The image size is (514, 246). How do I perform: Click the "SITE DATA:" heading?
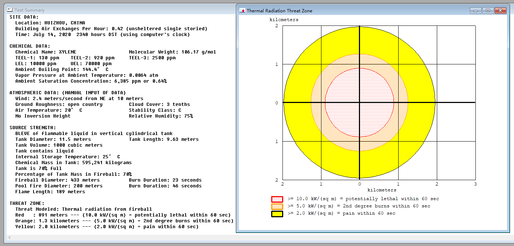click(24, 17)
